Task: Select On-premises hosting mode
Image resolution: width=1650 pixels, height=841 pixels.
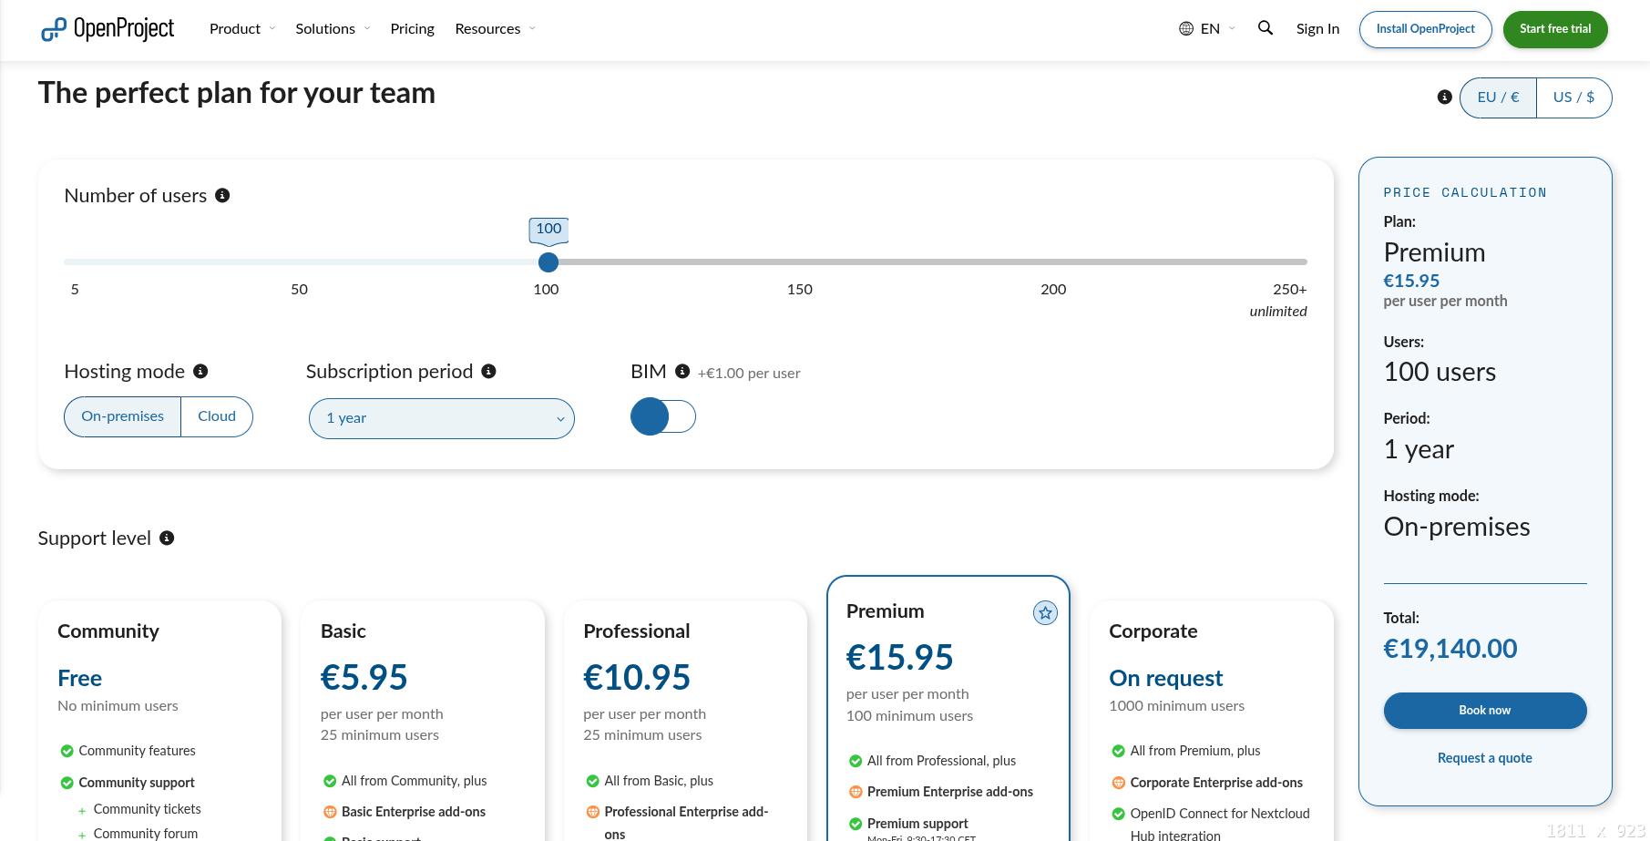Action: 122,416
